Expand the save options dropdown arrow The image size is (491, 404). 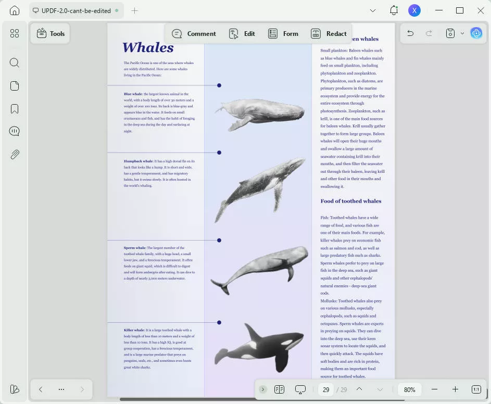click(462, 33)
